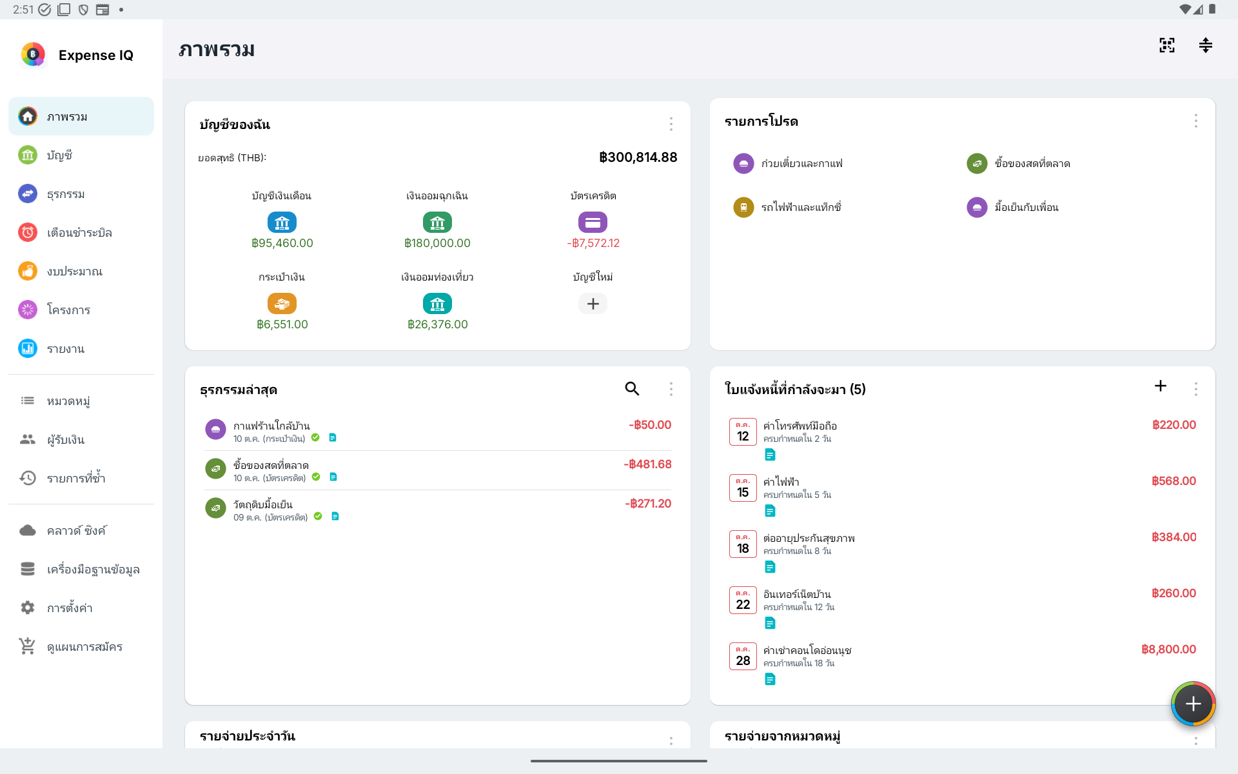This screenshot has width=1238, height=774.
Task: Open transaction กาแฟร้านใกล้บ้าน
Action: pyautogui.click(x=438, y=431)
